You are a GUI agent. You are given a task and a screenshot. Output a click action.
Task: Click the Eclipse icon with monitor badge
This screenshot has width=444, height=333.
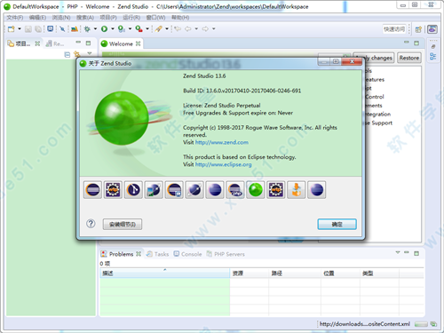point(174,190)
